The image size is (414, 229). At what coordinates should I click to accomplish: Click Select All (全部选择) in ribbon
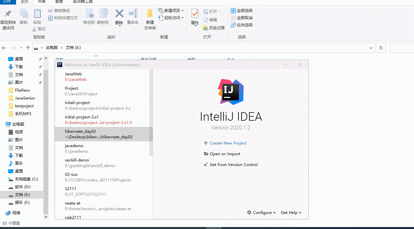pyautogui.click(x=241, y=11)
